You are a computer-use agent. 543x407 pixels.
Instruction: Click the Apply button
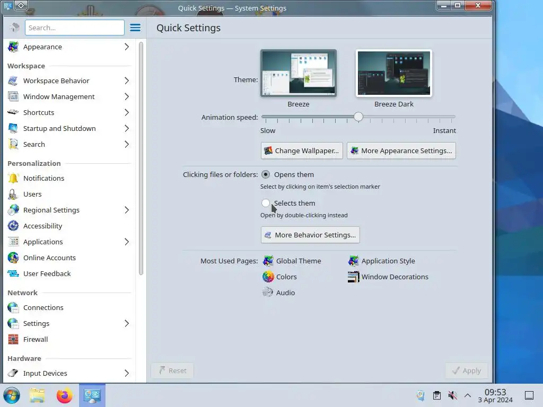click(x=467, y=370)
